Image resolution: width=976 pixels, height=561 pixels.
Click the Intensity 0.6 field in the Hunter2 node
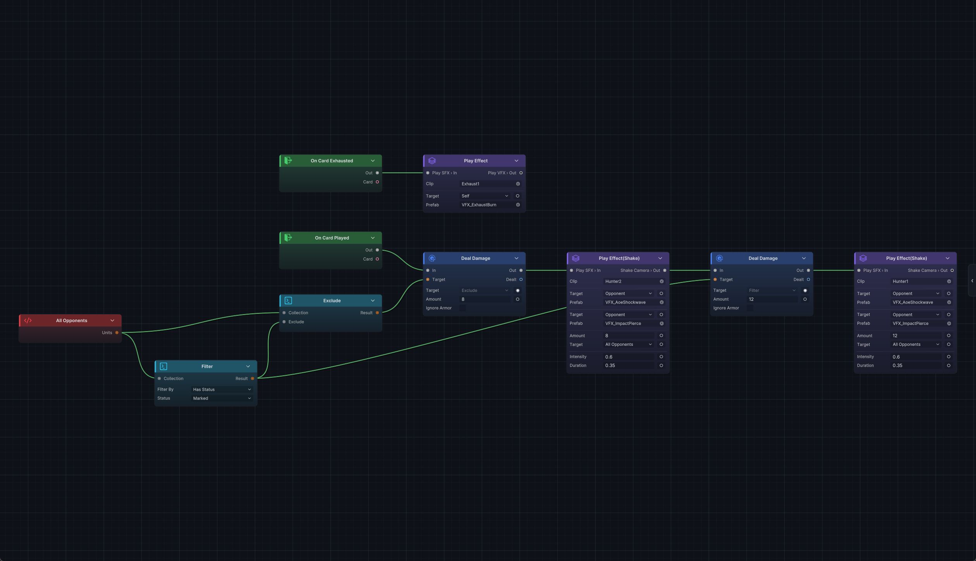[629, 357]
